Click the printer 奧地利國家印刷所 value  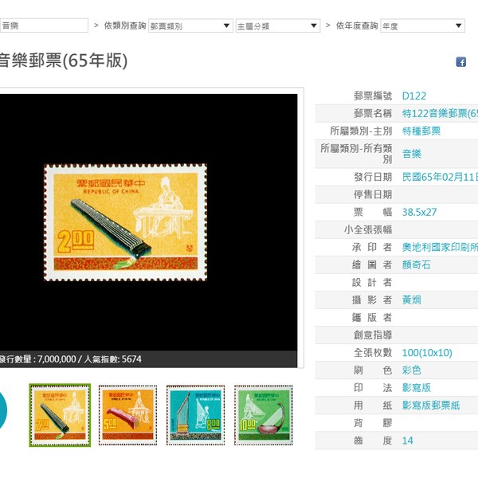point(440,247)
